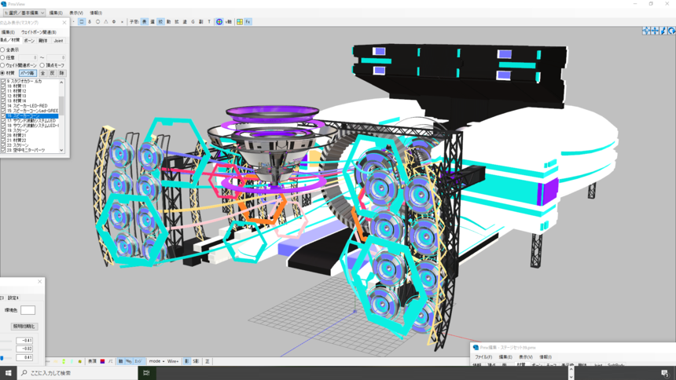Click the 環境色 white color swatch
The width and height of the screenshot is (676, 380).
pos(28,310)
